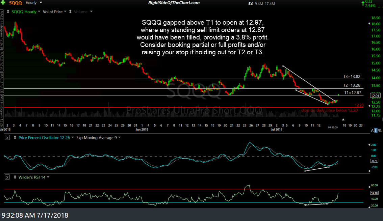Screen dimensions: 383x221
Task: Click the current price box 12.91
Action: click(x=375, y=96)
